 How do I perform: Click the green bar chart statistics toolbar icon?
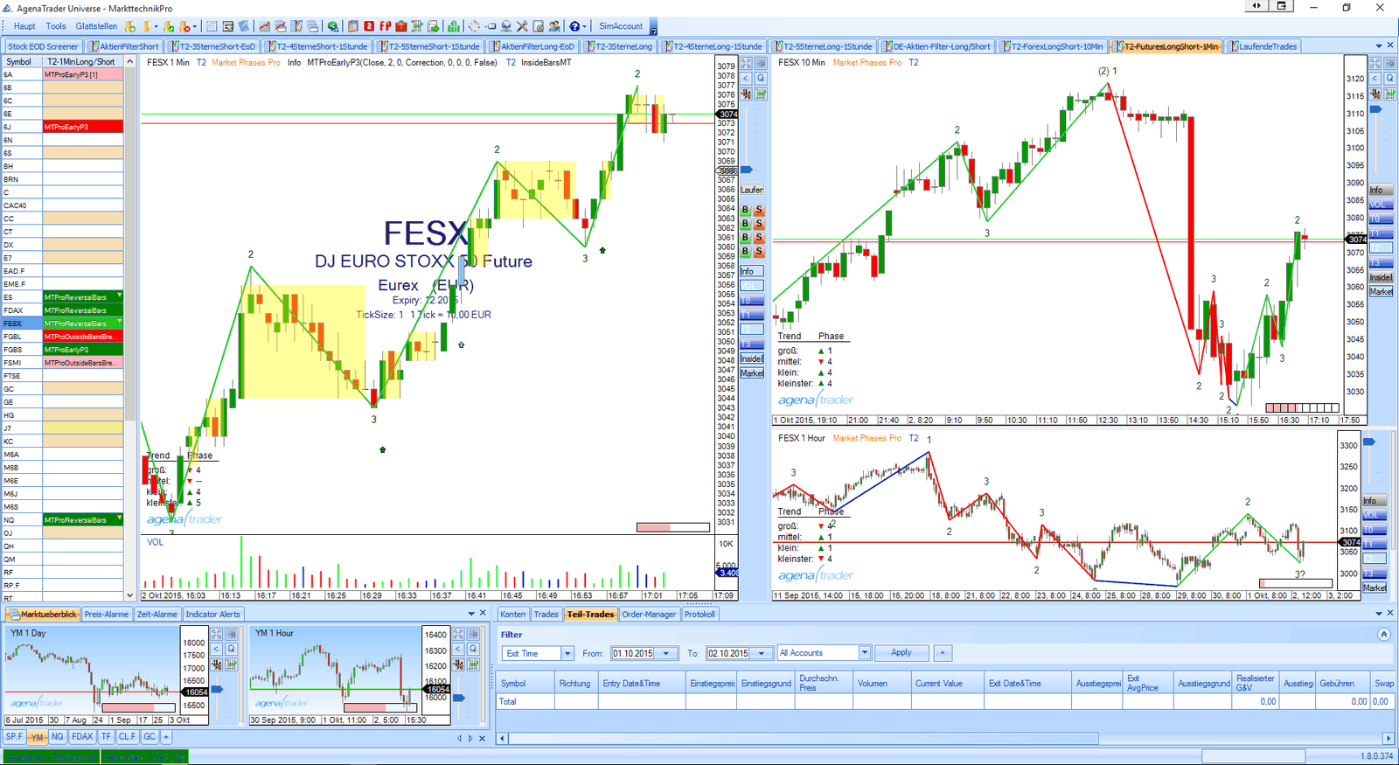click(x=453, y=26)
